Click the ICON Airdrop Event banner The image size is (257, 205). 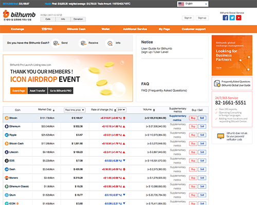68,78
